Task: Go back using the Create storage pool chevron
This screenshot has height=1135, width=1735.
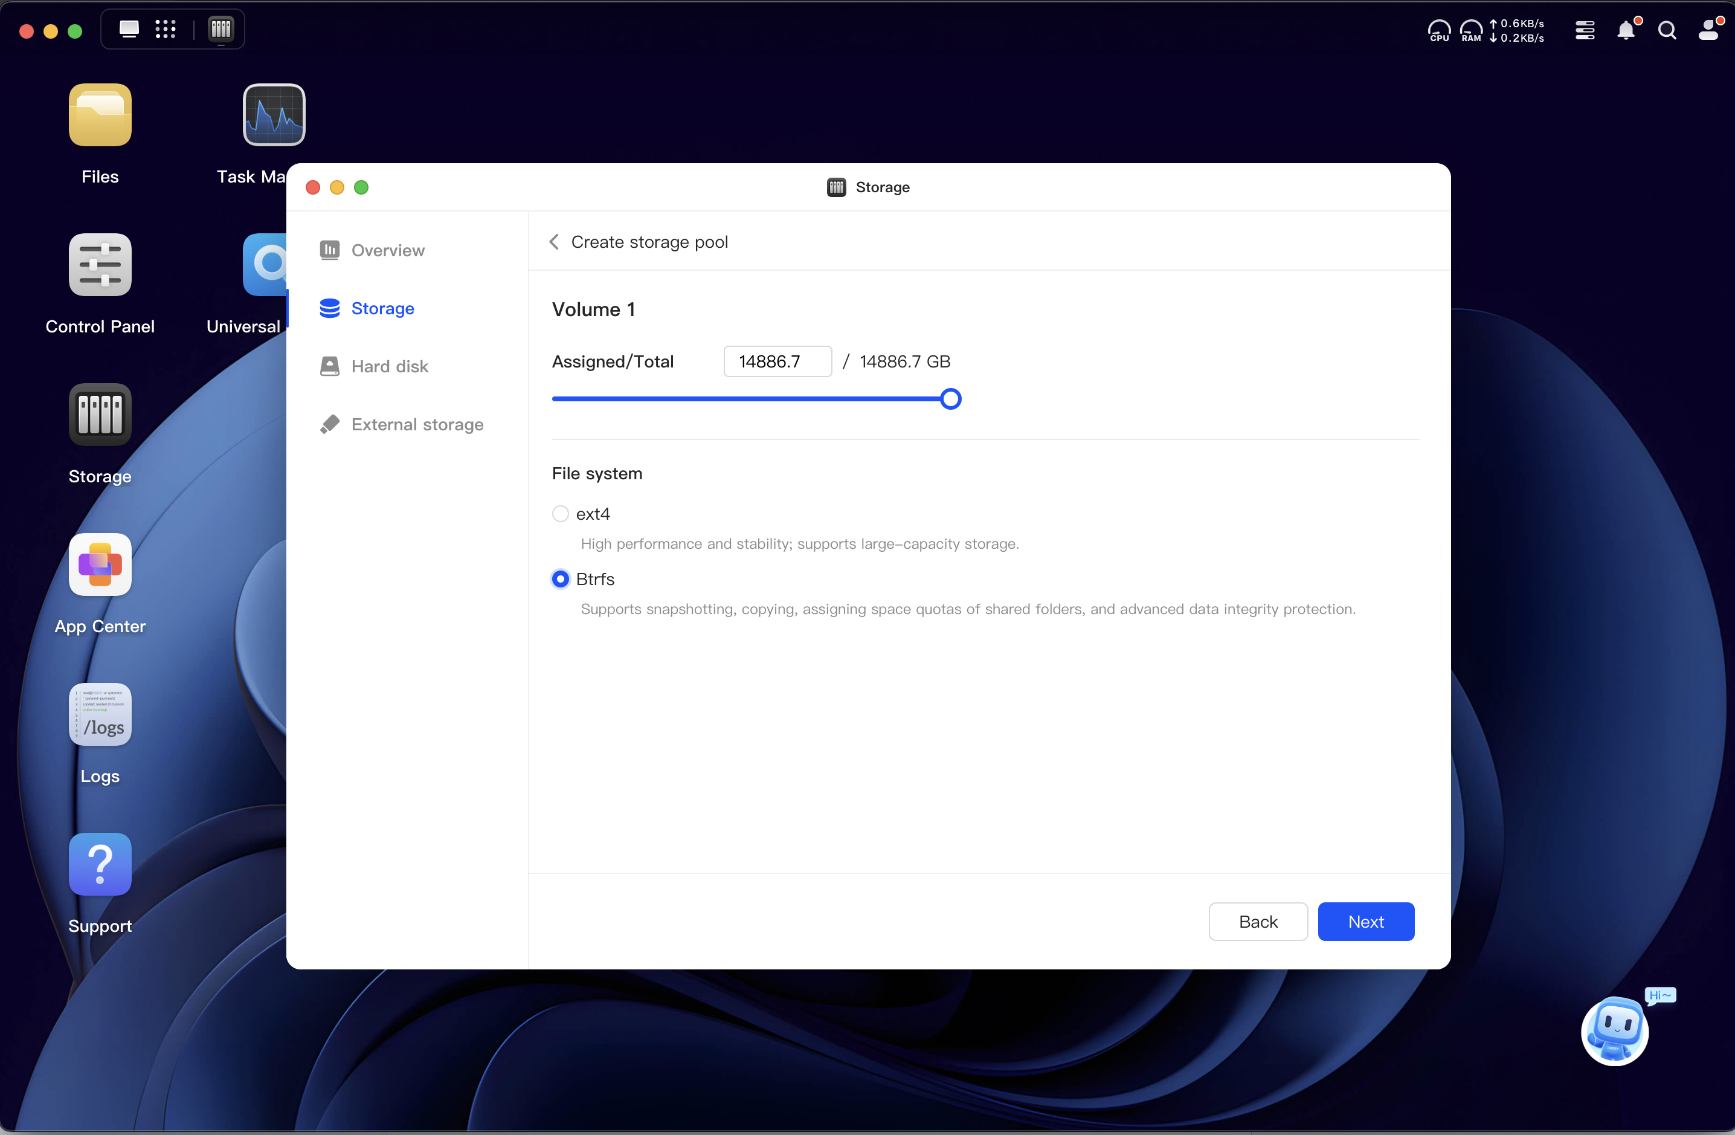Action: pos(554,241)
